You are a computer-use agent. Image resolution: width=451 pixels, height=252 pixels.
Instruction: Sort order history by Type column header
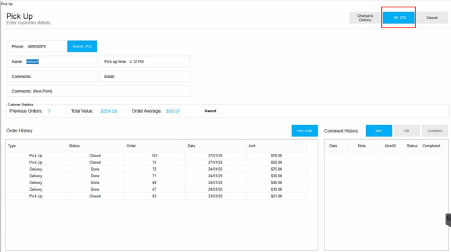[36, 146]
